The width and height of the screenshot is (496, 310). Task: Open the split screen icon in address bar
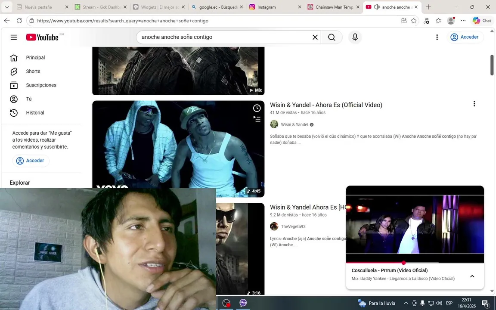pyautogui.click(x=404, y=21)
